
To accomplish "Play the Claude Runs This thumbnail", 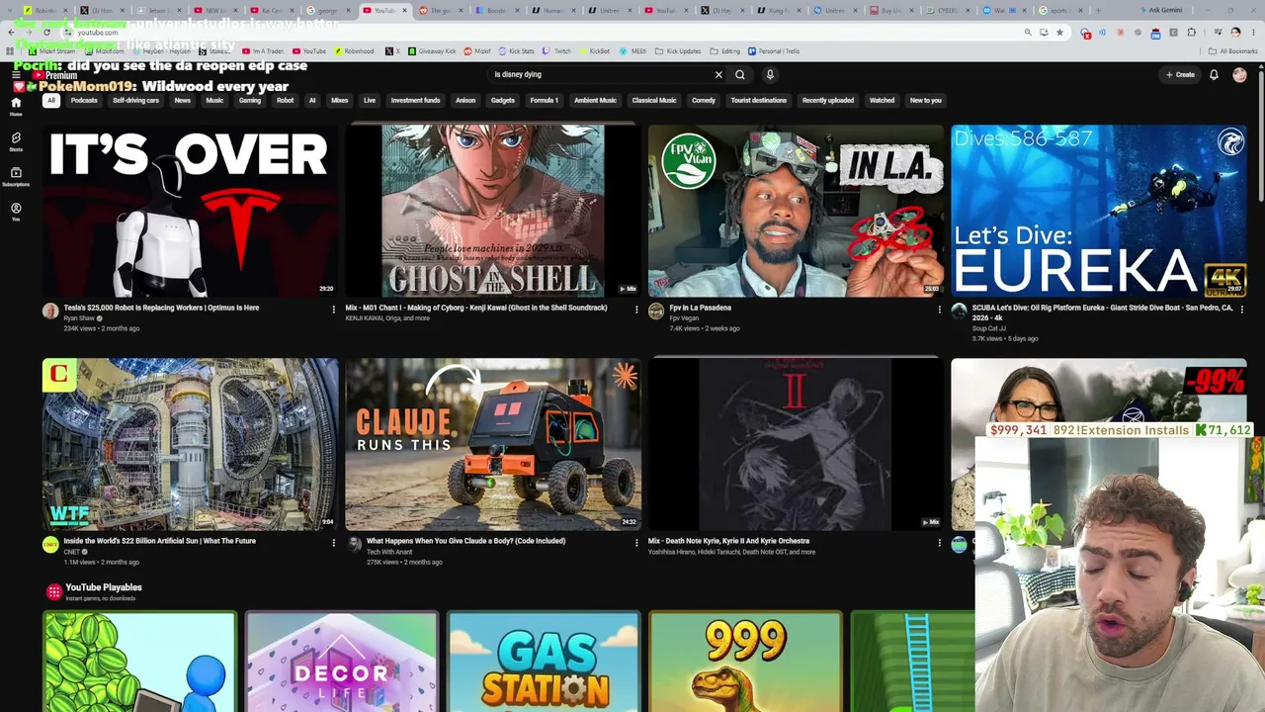I will pyautogui.click(x=493, y=444).
